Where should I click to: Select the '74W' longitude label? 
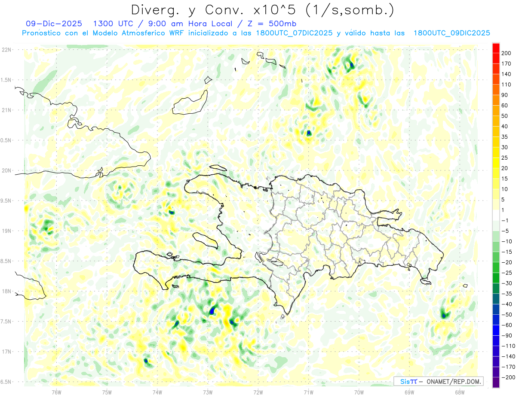tap(157, 392)
